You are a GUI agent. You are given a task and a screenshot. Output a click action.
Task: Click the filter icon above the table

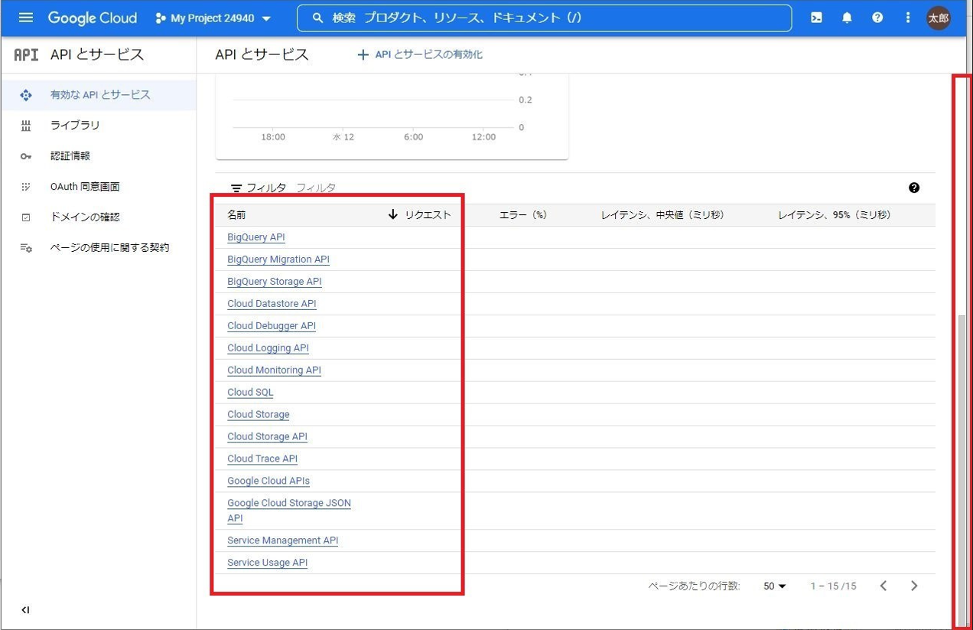pos(236,188)
